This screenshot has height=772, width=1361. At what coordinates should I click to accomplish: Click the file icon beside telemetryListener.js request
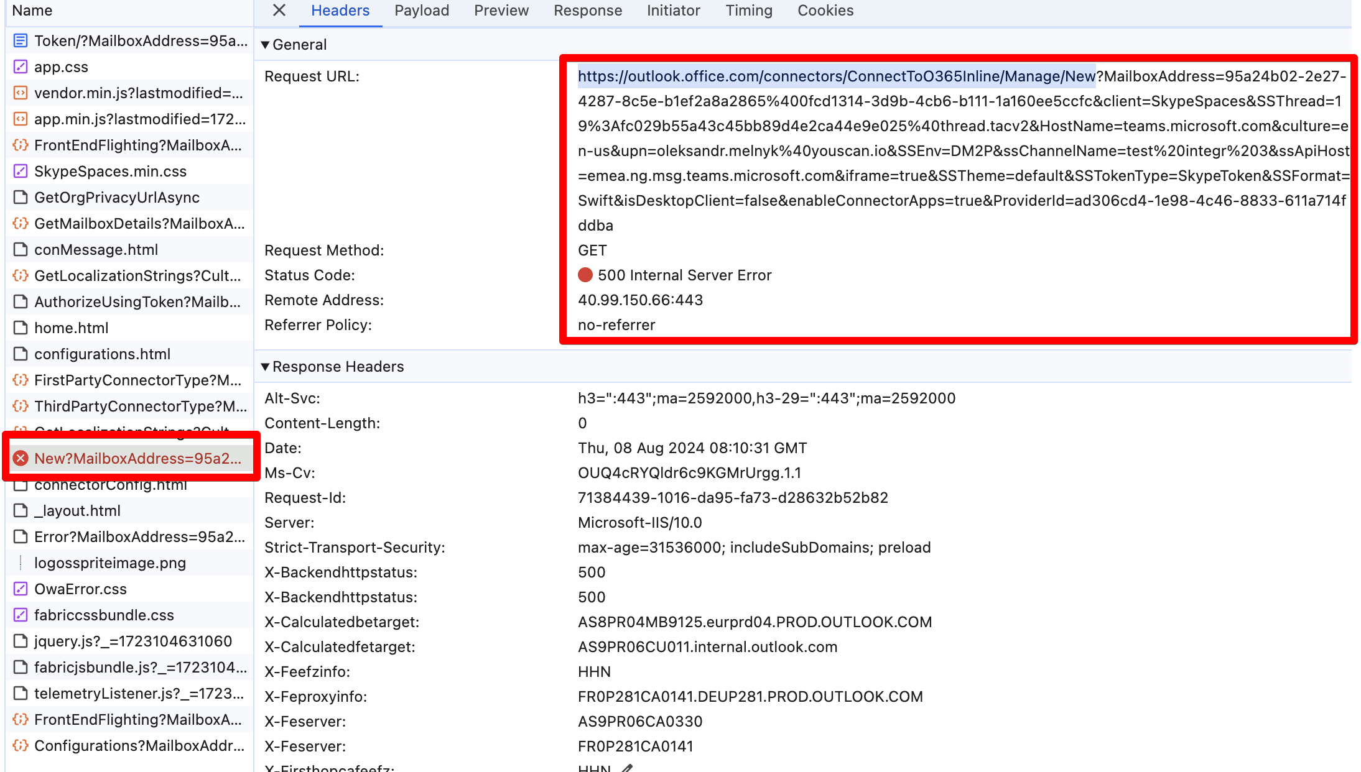[21, 694]
